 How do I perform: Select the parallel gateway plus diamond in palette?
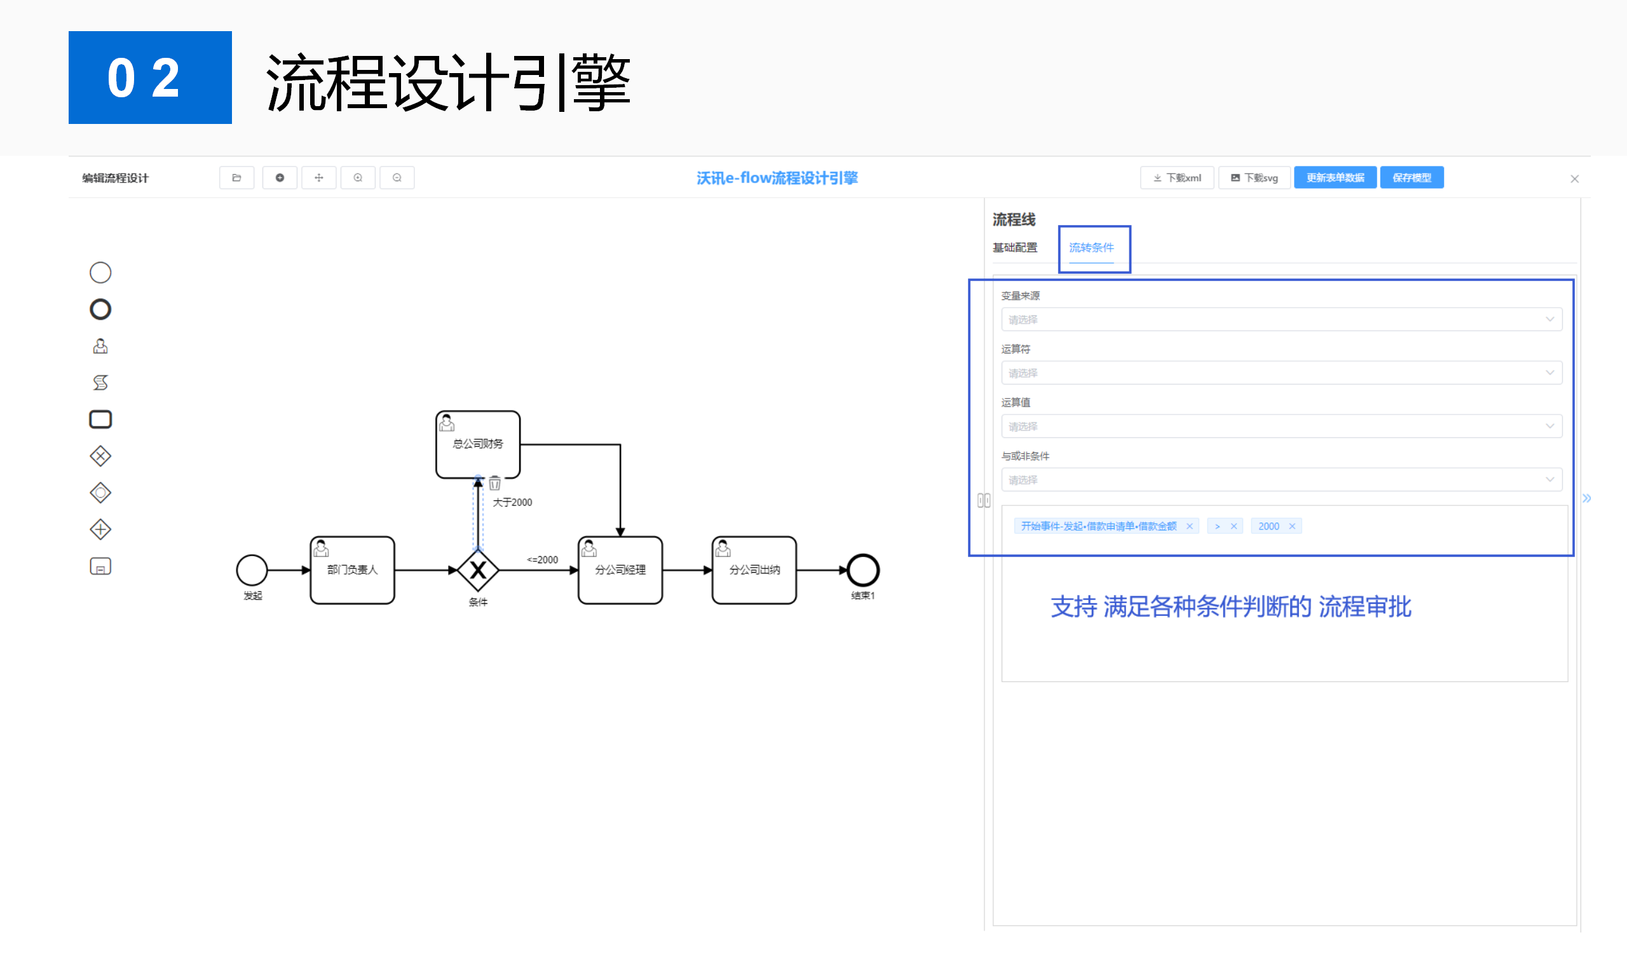click(100, 529)
